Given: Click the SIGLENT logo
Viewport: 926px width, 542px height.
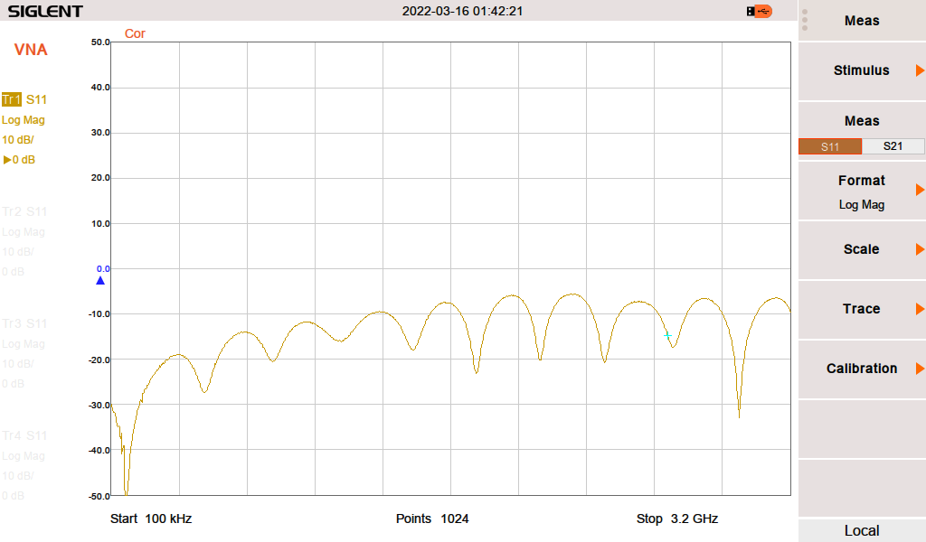Looking at the screenshot, I should pyautogui.click(x=45, y=12).
